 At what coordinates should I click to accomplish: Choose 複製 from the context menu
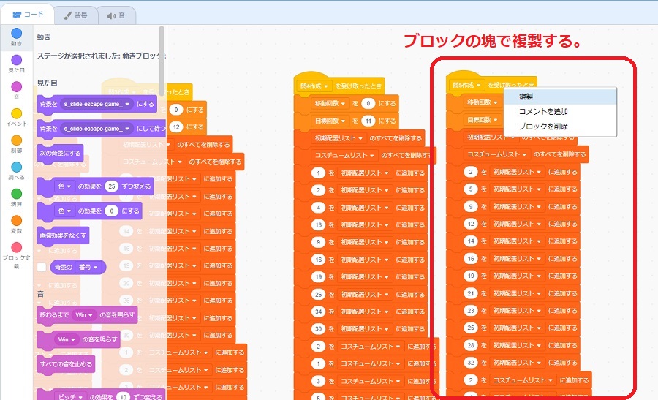(x=560, y=97)
